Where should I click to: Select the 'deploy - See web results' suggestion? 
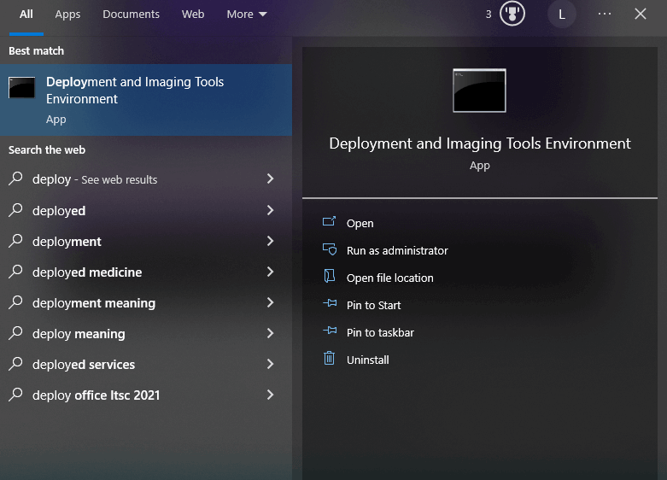(x=146, y=179)
